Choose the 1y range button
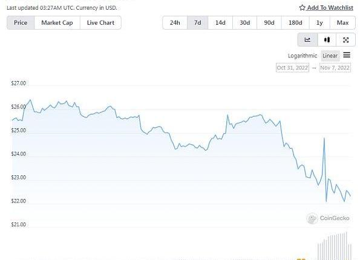The height and width of the screenshot is (260, 363). point(319,22)
